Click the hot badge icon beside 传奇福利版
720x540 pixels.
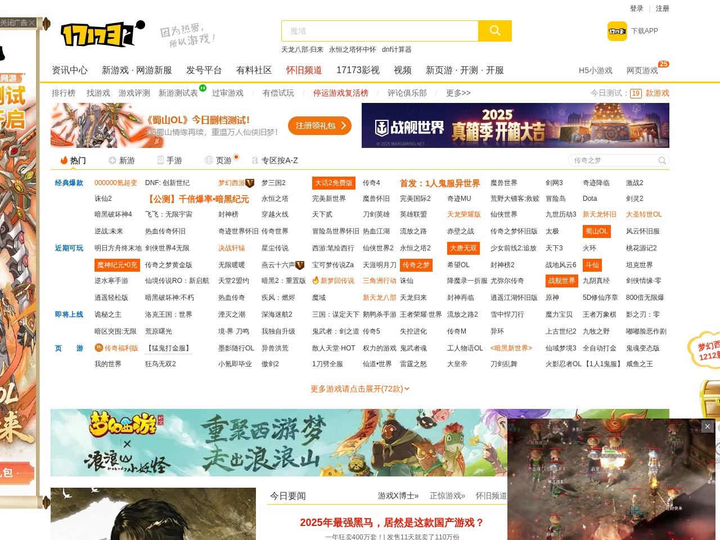coord(98,348)
